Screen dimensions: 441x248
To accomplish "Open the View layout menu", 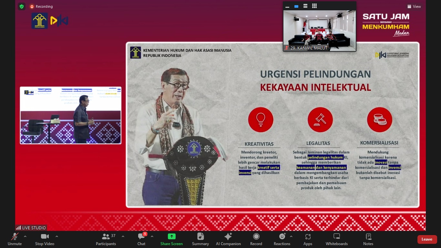I will 414,6.
